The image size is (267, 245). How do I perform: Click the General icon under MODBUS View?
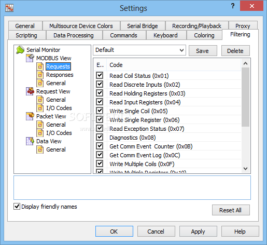(x=40, y=83)
